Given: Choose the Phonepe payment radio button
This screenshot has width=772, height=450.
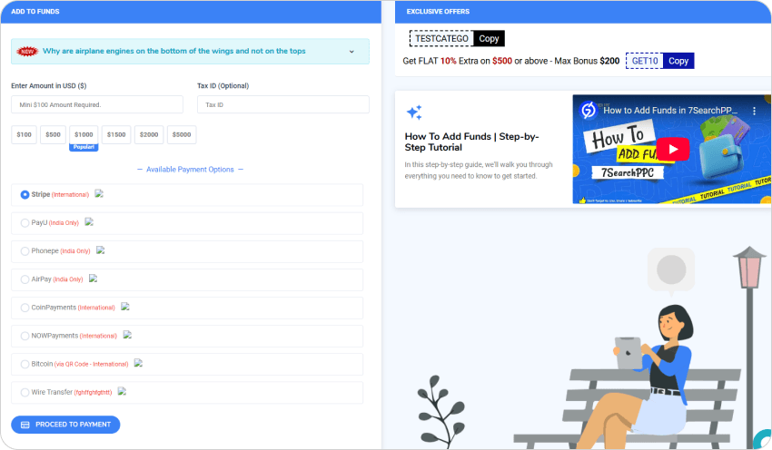Looking at the screenshot, I should pyautogui.click(x=25, y=251).
